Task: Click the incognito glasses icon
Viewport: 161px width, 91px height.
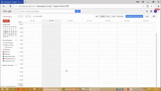Action: [138, 2]
